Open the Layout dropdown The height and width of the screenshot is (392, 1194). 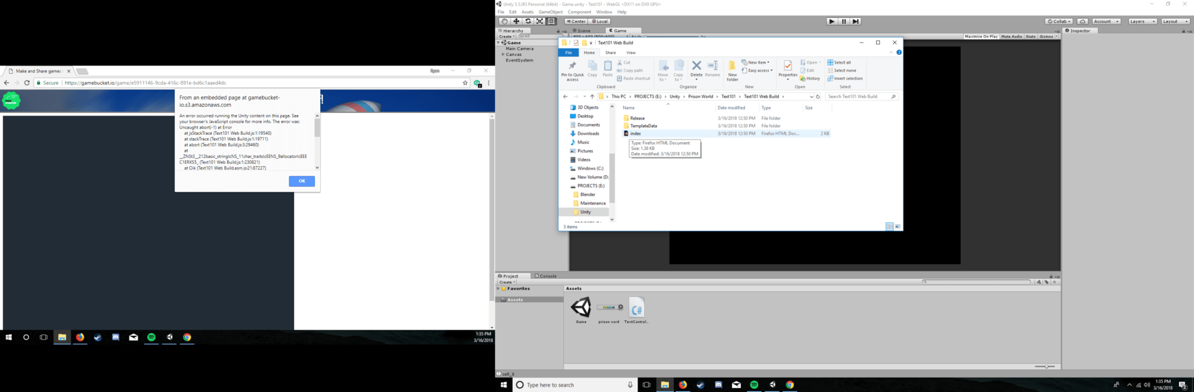[1175, 21]
